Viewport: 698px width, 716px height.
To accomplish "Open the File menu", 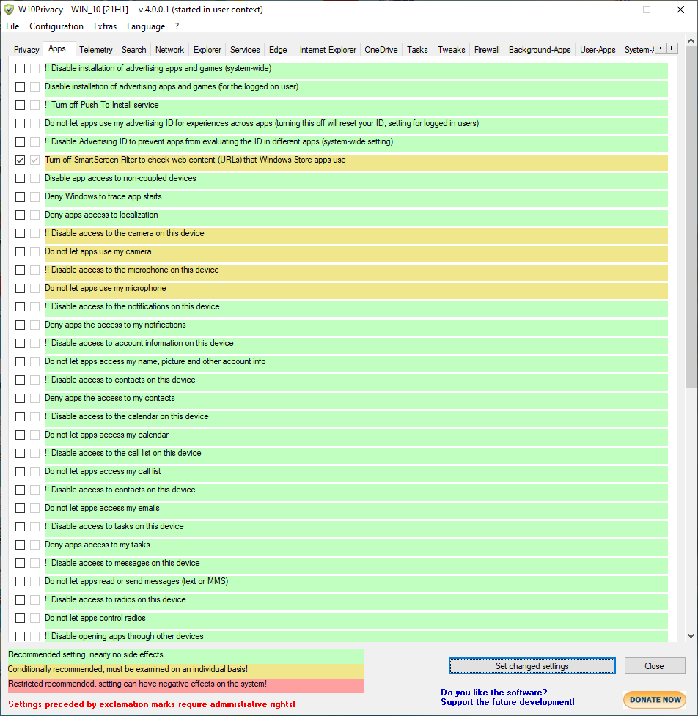I will 12,26.
